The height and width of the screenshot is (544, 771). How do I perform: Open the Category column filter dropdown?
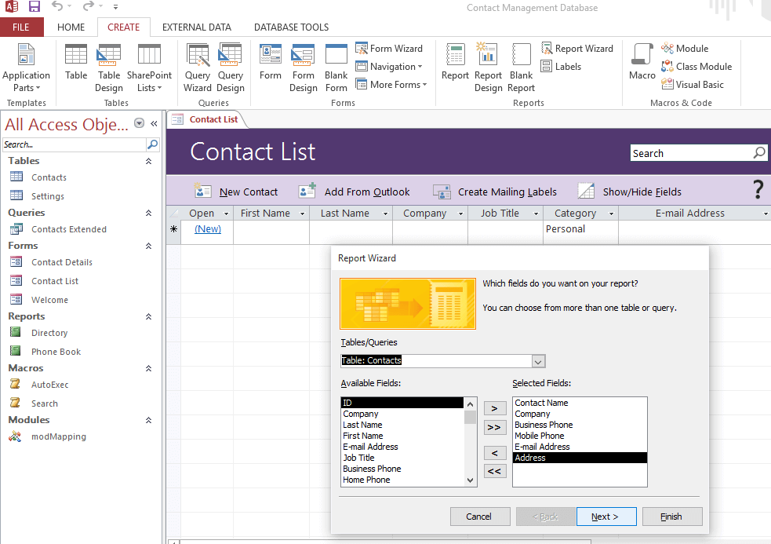pos(610,214)
